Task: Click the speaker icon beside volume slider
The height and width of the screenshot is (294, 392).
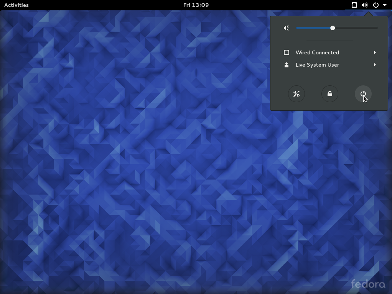Action: pyautogui.click(x=287, y=28)
